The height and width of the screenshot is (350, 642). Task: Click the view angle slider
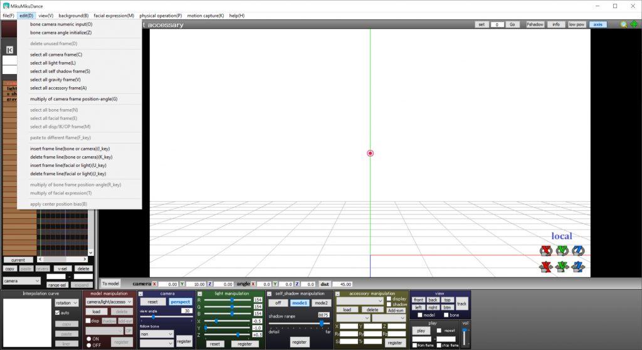point(166,317)
